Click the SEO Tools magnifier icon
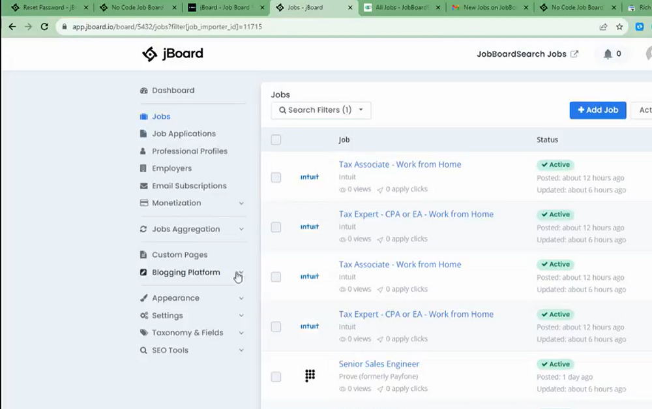Image resolution: width=652 pixels, height=409 pixels. click(x=143, y=350)
